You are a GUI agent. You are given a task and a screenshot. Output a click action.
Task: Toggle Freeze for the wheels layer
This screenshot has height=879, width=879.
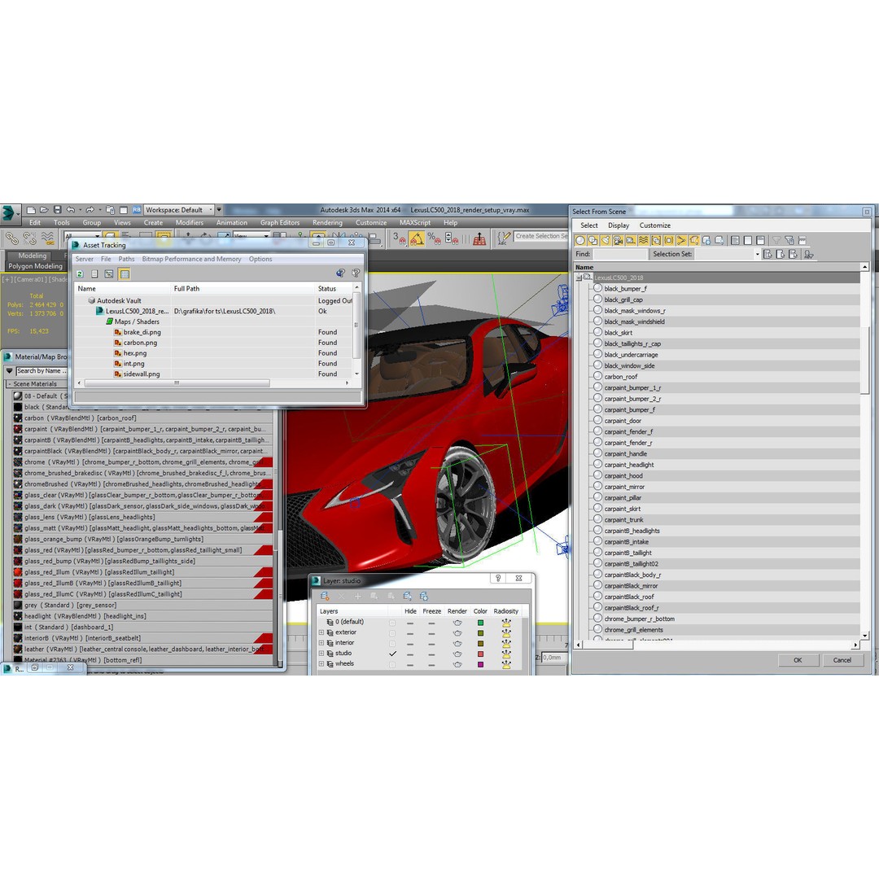(431, 664)
